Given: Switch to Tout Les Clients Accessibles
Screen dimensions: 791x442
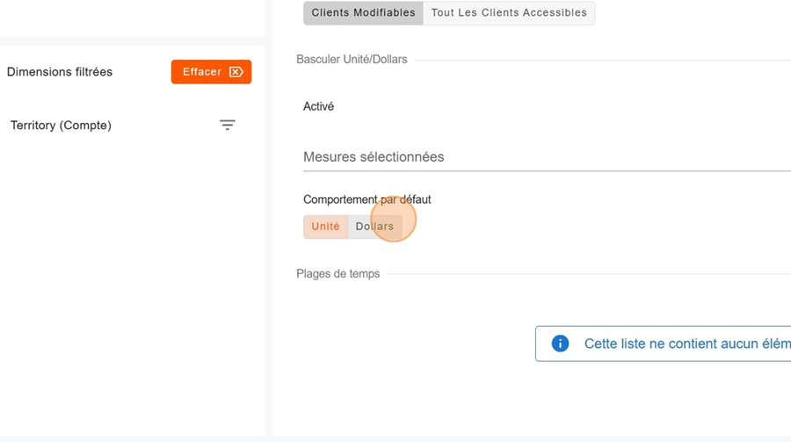Looking at the screenshot, I should coord(509,13).
